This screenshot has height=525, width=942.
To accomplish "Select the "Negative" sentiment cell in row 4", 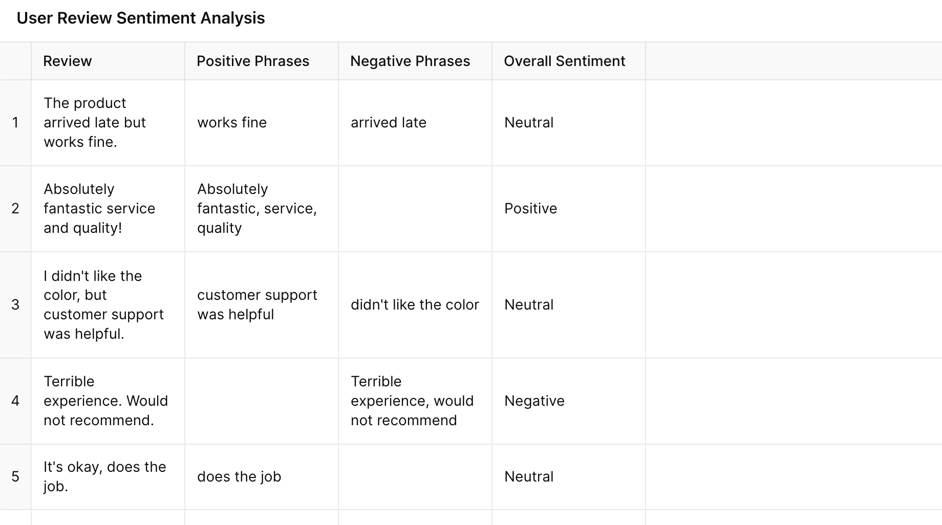I will (x=534, y=401).
